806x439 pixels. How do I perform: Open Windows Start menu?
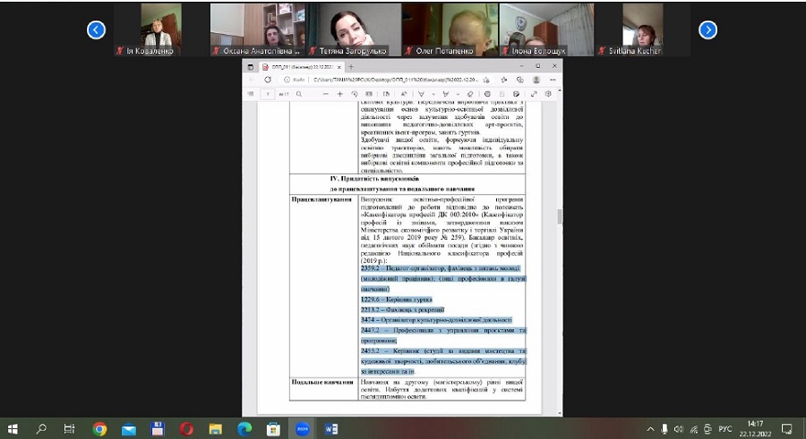13,429
